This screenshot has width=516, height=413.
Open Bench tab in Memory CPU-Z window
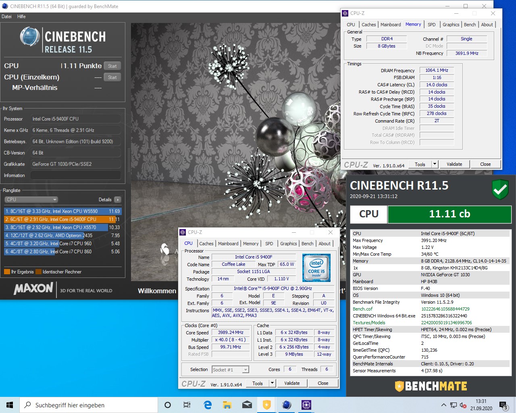(470, 25)
